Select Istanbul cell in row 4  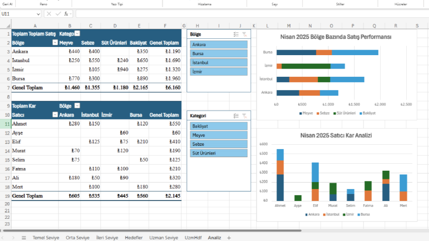(35, 61)
